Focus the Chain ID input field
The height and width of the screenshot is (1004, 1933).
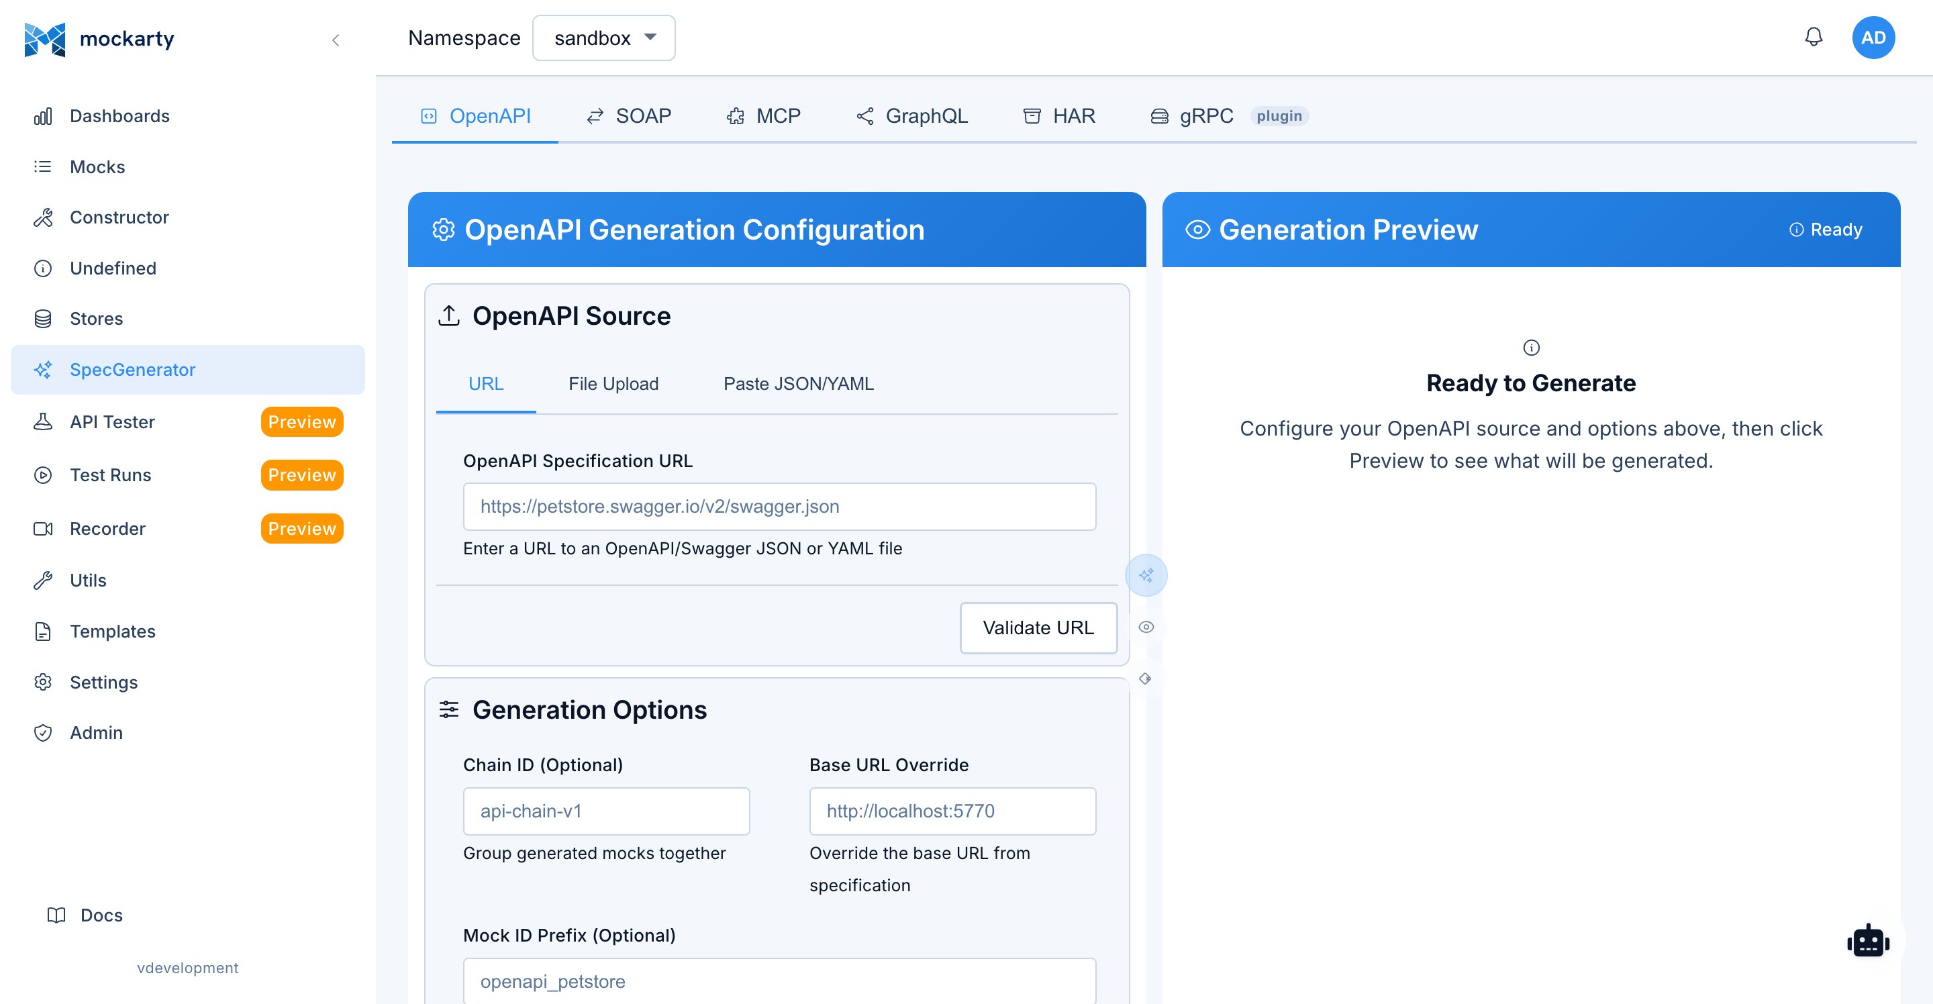point(605,811)
